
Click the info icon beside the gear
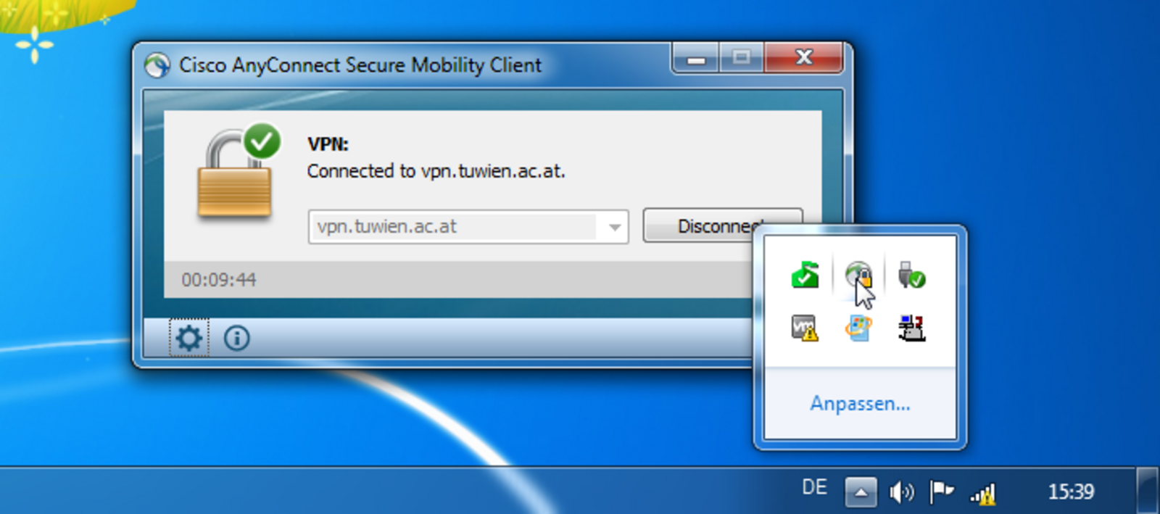pos(237,338)
